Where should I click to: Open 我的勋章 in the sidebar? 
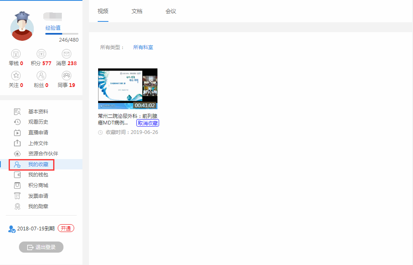(38, 206)
